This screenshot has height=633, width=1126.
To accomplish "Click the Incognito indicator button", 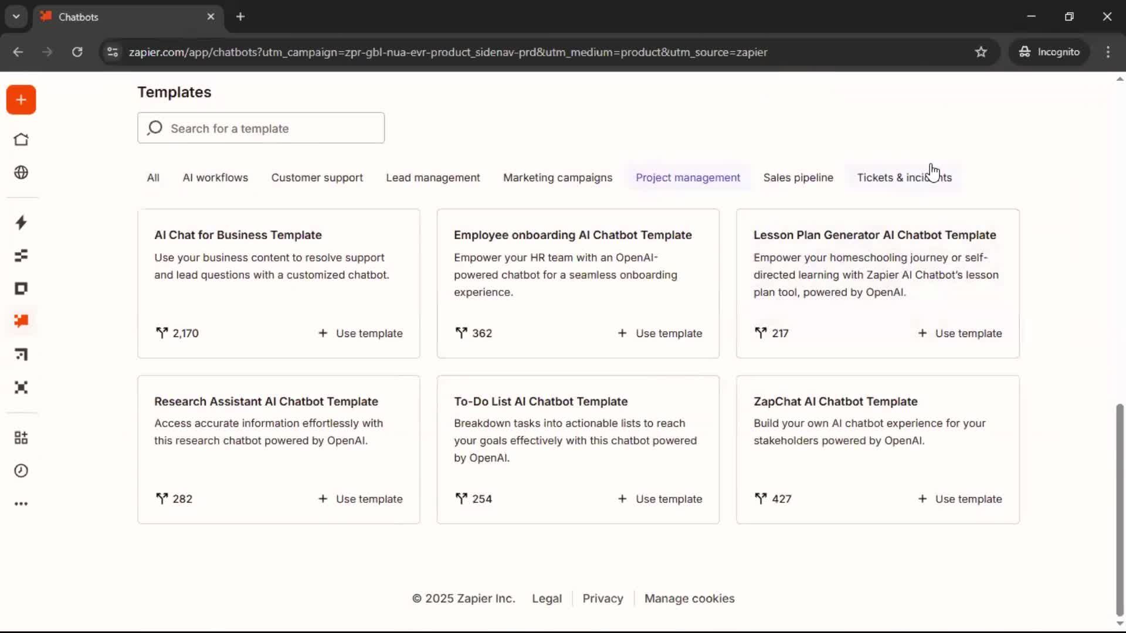I will pos(1049,52).
